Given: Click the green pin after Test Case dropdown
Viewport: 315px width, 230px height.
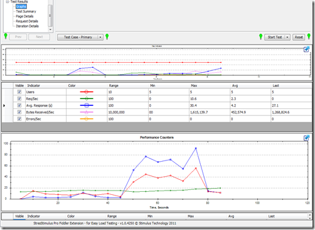Looking at the screenshot, I should 107,37.
